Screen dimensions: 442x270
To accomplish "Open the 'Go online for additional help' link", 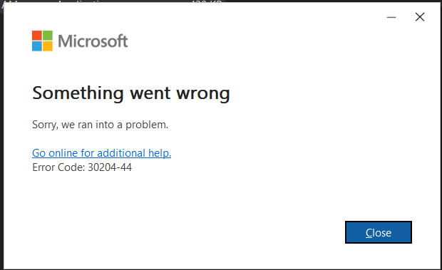I will point(101,153).
